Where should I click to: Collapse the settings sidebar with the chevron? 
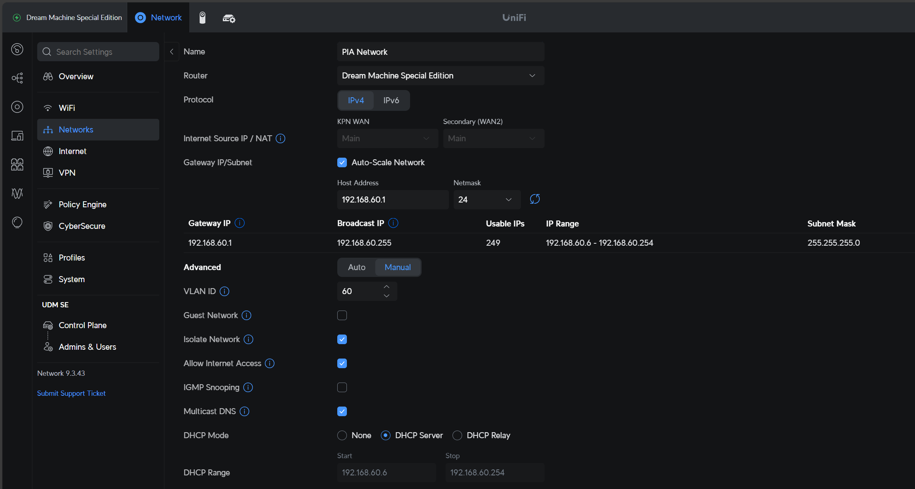(x=172, y=52)
